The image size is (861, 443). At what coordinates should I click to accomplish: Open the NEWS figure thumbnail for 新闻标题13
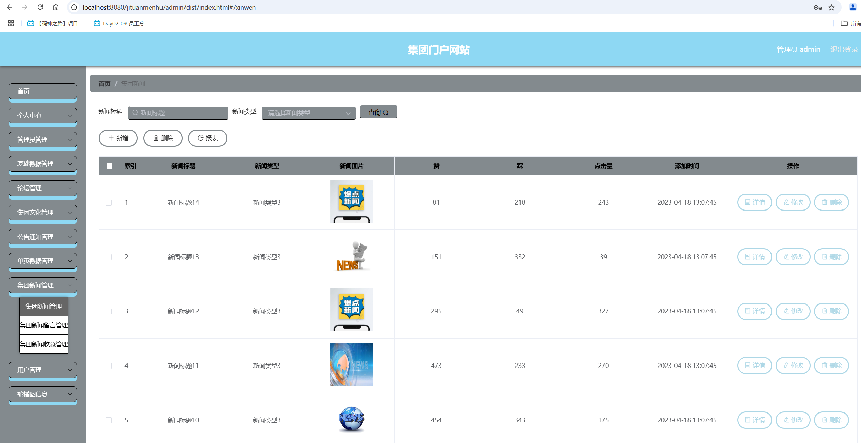[x=351, y=256]
